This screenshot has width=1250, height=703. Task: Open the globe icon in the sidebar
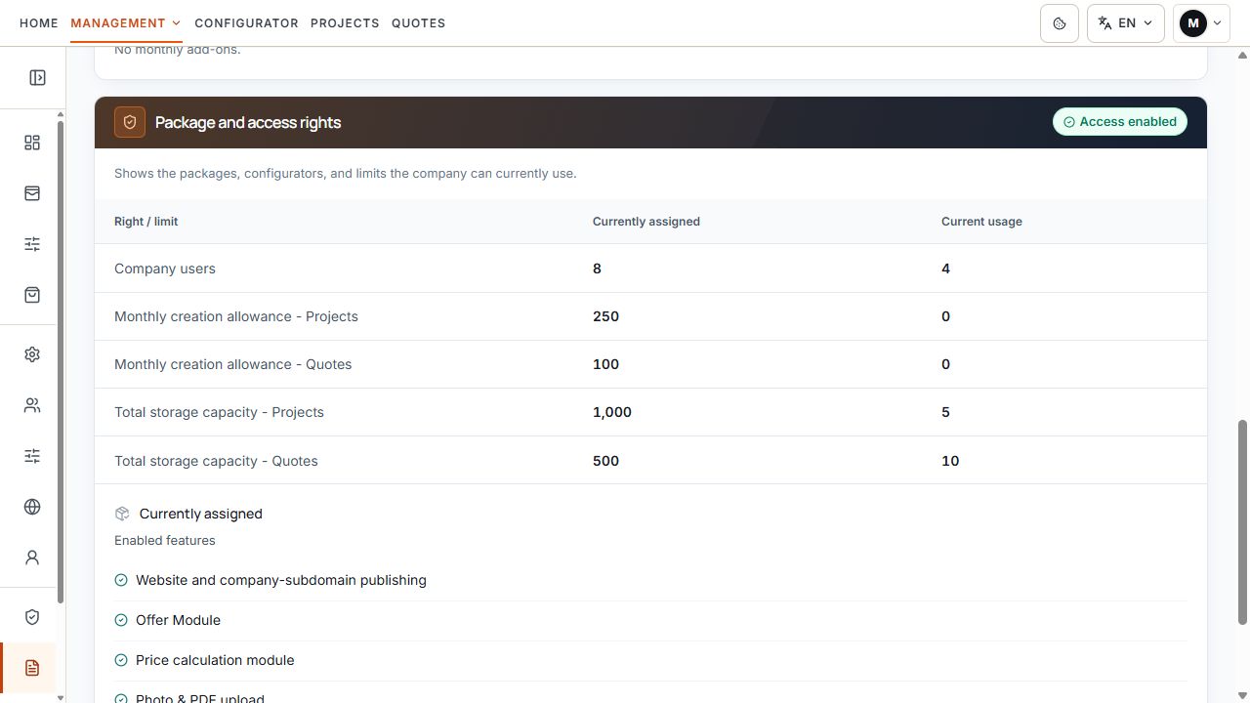[x=32, y=507]
